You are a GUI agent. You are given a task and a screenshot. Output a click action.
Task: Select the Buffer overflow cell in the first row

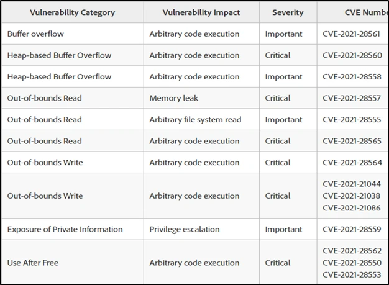[x=35, y=34]
